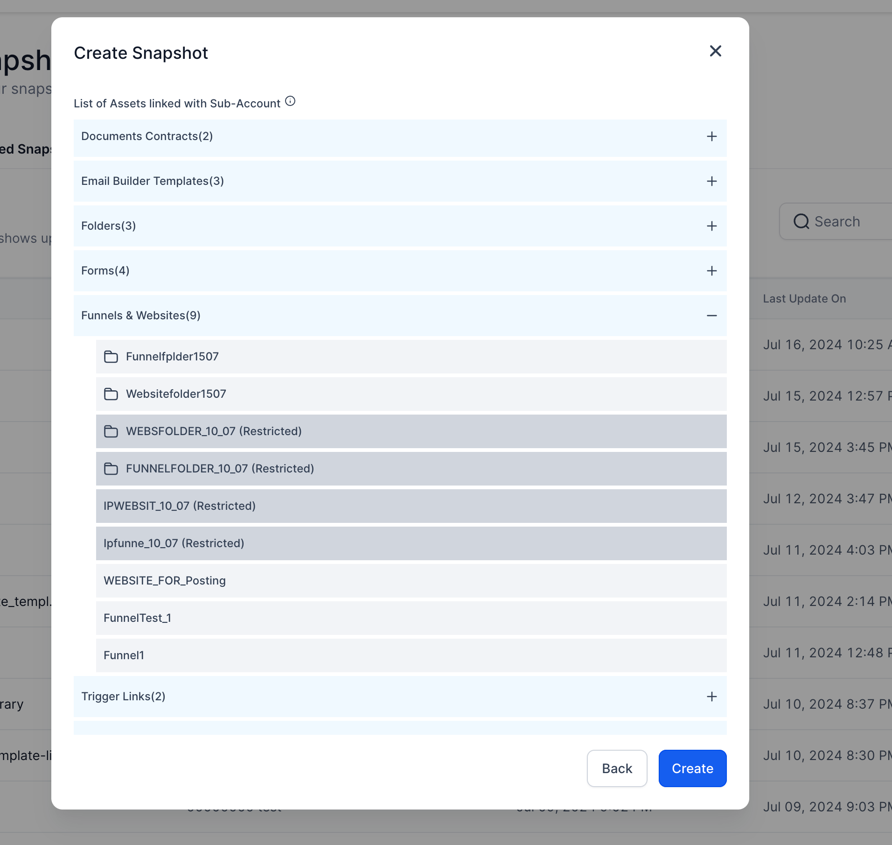The width and height of the screenshot is (892, 845).
Task: Expand the Folders(3) section
Action: coord(712,226)
